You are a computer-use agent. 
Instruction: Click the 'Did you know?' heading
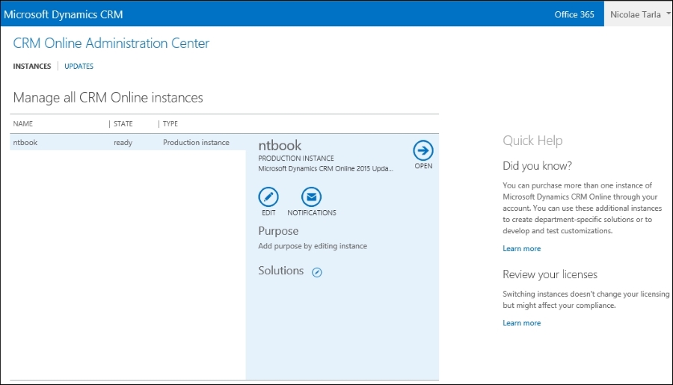(x=538, y=166)
